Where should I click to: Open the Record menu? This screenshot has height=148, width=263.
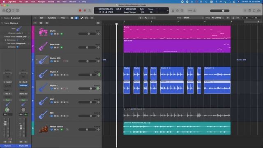[x=51, y=2]
